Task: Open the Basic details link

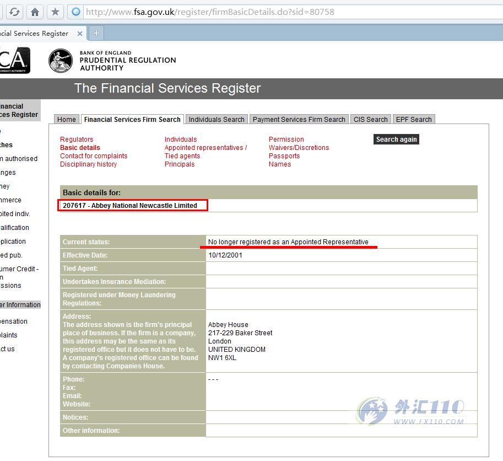Action: (80, 148)
